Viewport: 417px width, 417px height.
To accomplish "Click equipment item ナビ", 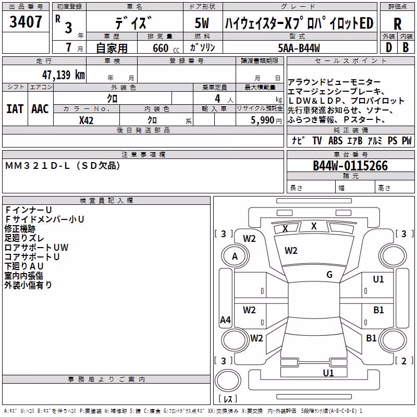I will click(298, 140).
